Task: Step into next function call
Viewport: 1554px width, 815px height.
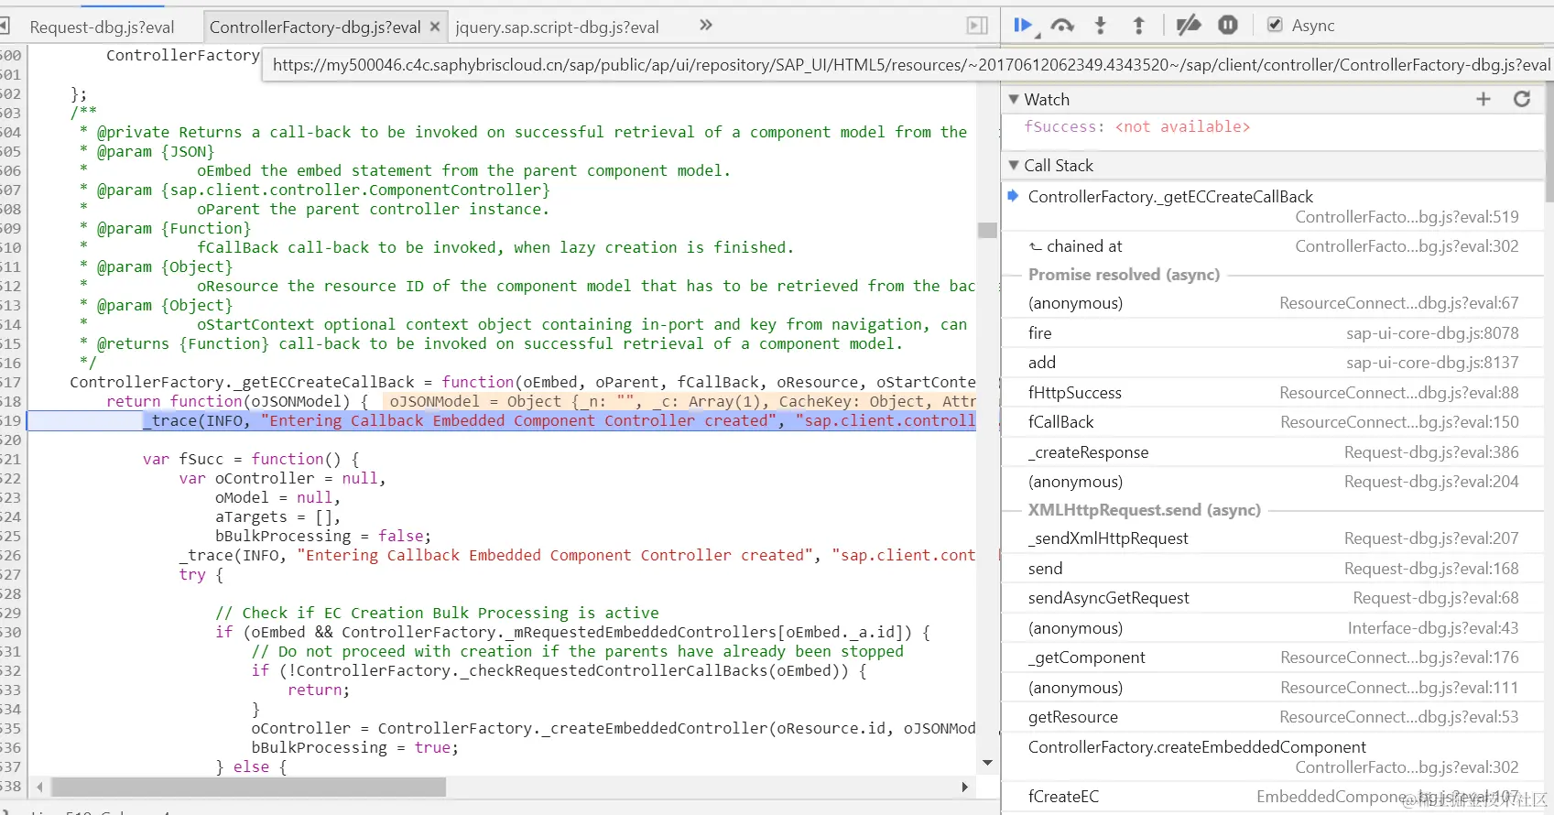Action: pyautogui.click(x=1101, y=26)
